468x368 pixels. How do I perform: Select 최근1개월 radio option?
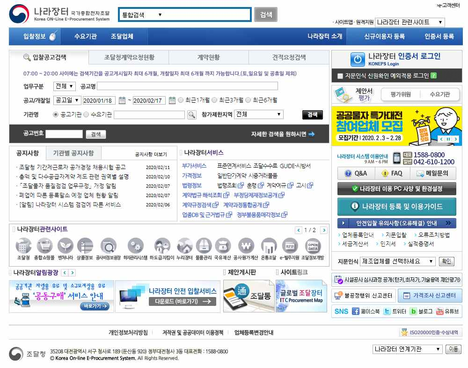tap(181, 100)
